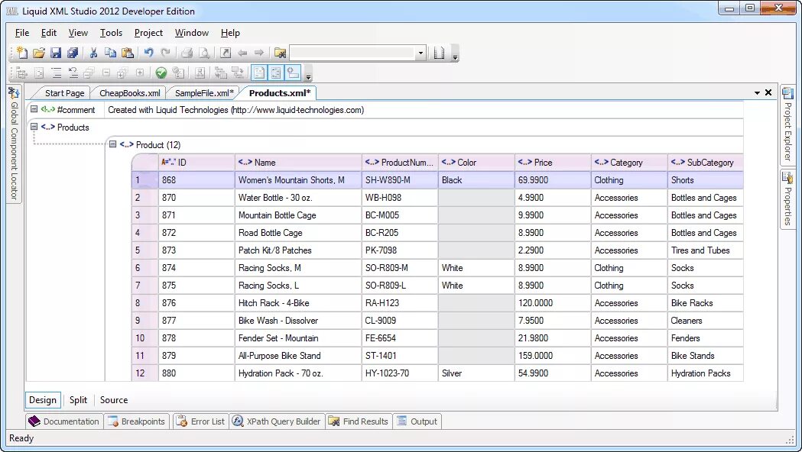The width and height of the screenshot is (802, 452).
Task: Open the toolbar search combo dropdown arrow
Action: [x=420, y=53]
